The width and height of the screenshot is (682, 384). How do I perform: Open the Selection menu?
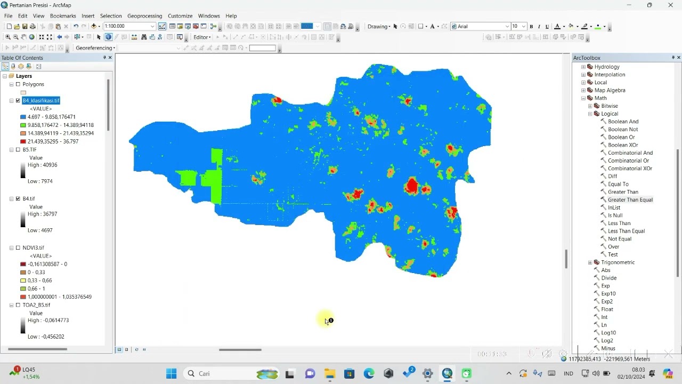tap(111, 16)
